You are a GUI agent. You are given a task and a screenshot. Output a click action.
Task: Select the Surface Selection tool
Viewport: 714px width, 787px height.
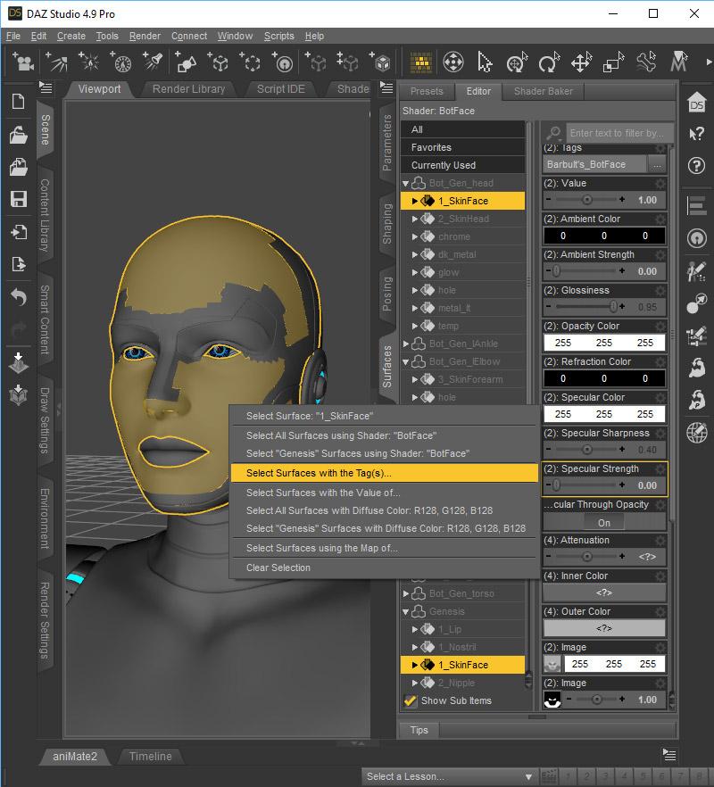(421, 62)
